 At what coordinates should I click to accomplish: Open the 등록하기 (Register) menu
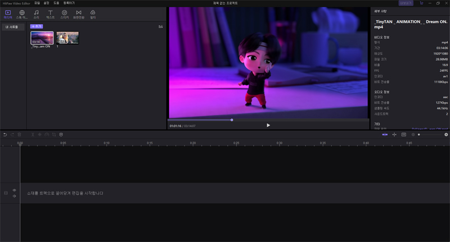tap(69, 3)
